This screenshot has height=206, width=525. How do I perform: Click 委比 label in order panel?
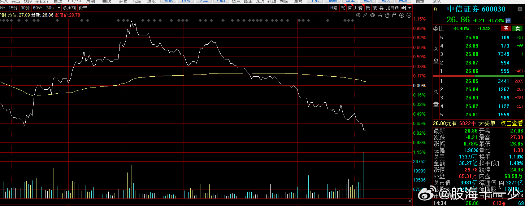[439, 28]
